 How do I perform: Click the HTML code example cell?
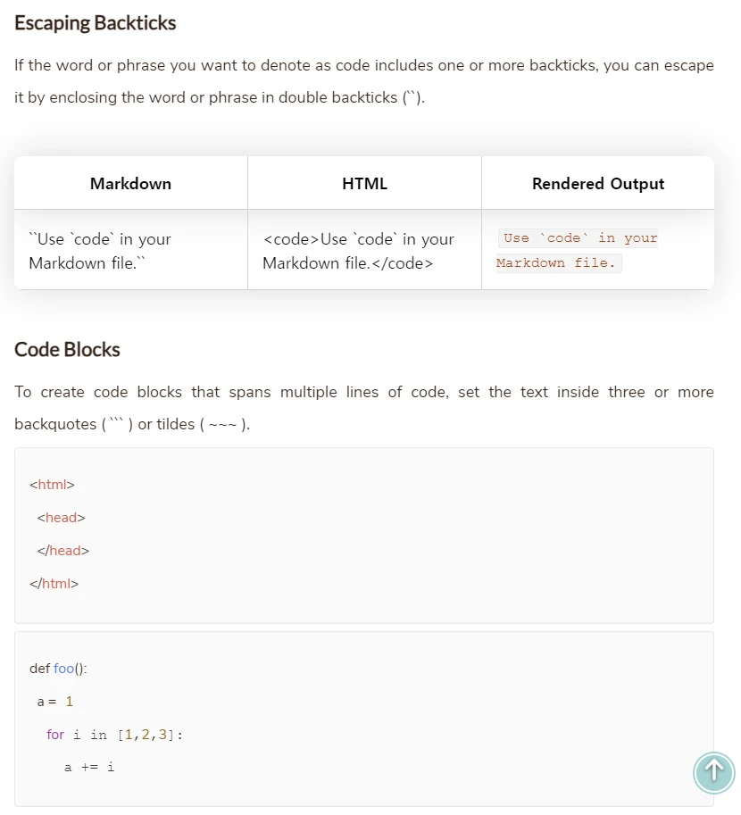tap(358, 251)
